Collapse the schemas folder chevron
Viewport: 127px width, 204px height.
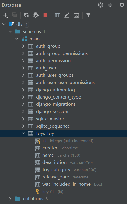10,31
